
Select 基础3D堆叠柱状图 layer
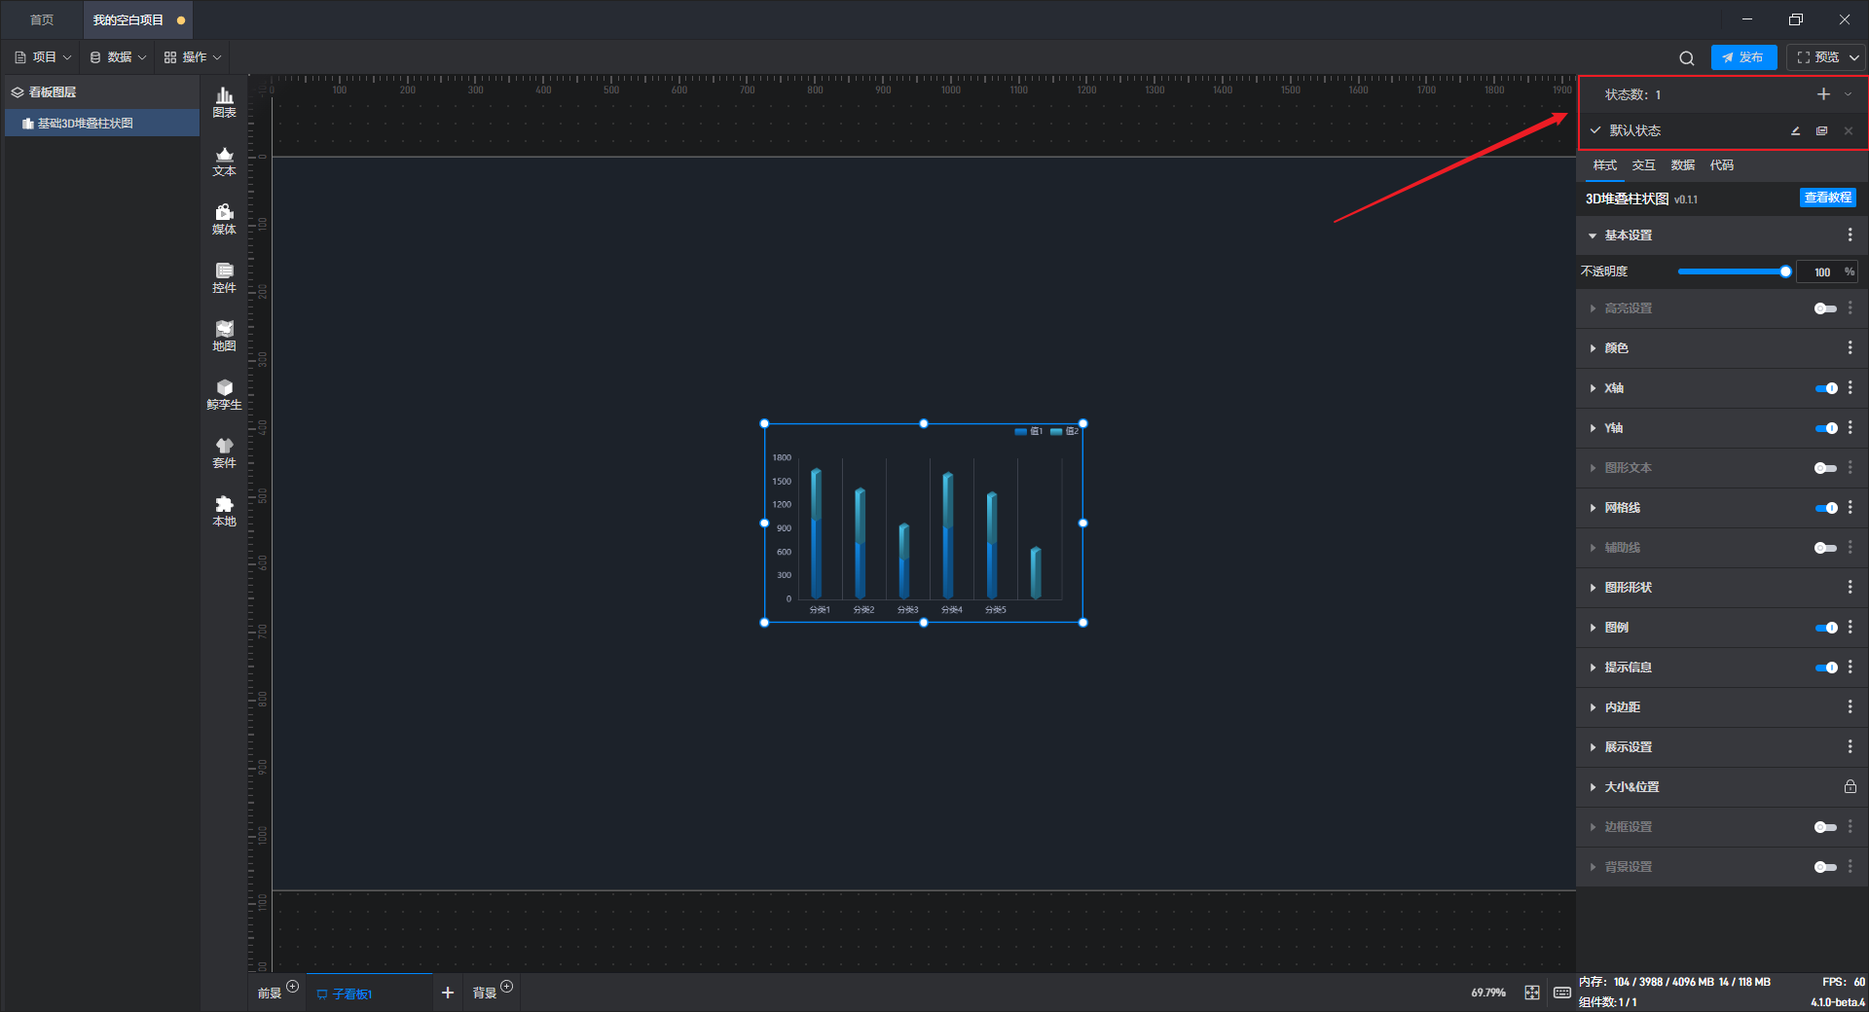coord(102,124)
